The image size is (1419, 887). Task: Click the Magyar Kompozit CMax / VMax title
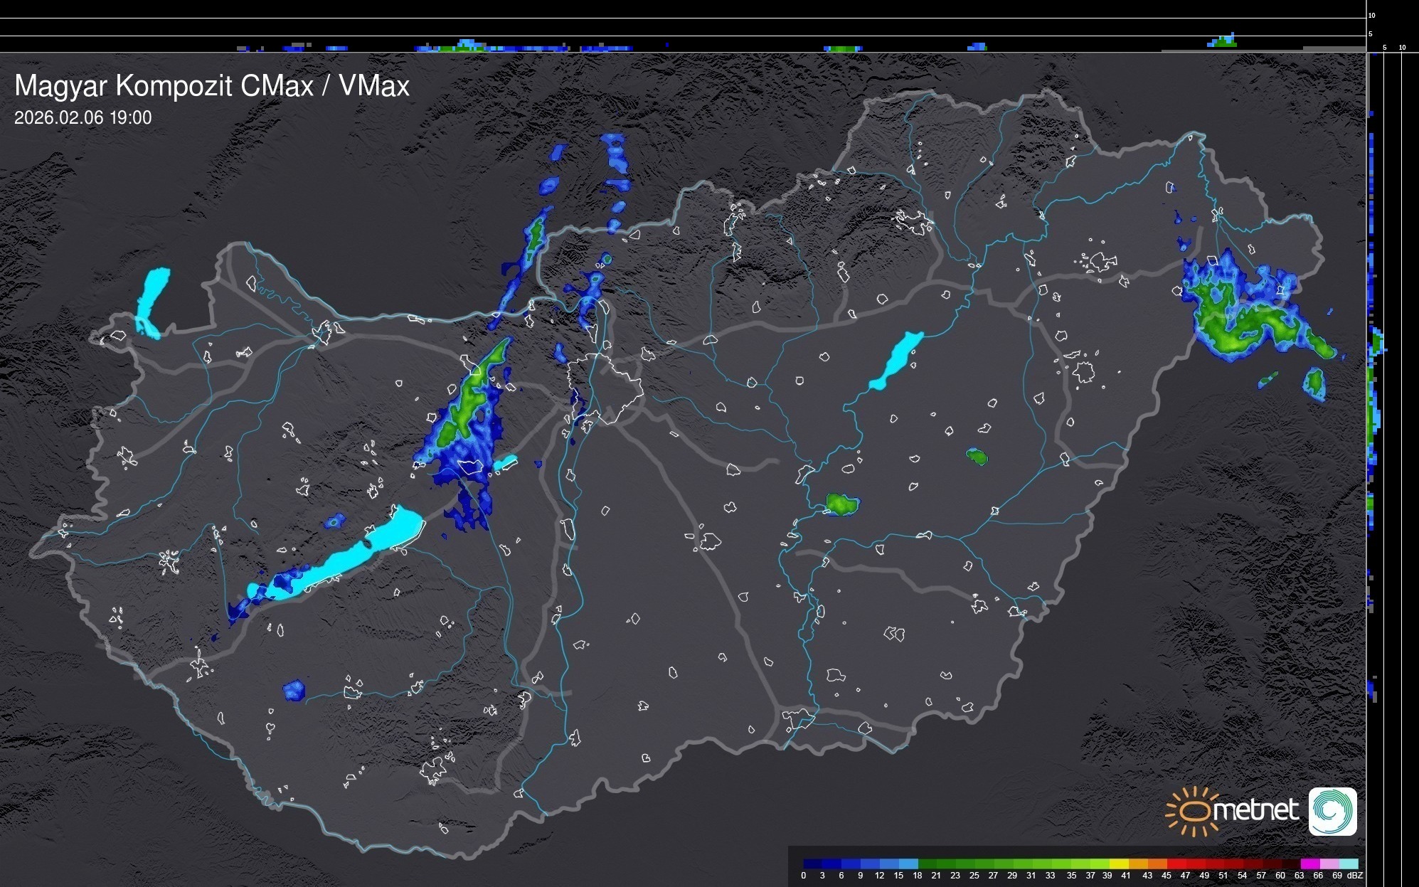(x=212, y=86)
